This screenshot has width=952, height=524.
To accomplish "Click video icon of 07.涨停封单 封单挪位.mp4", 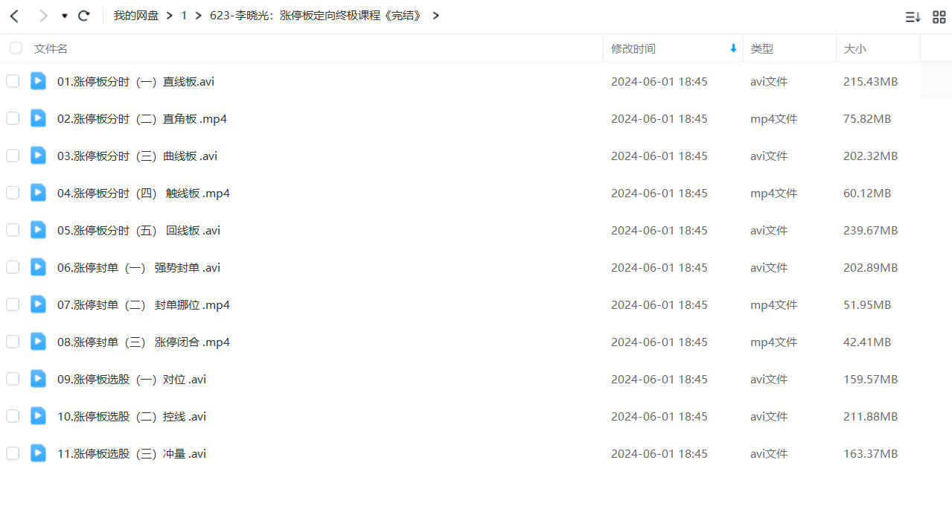I will (38, 304).
